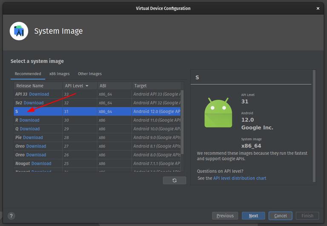Select the Android 8.0 target cell

click(156, 154)
